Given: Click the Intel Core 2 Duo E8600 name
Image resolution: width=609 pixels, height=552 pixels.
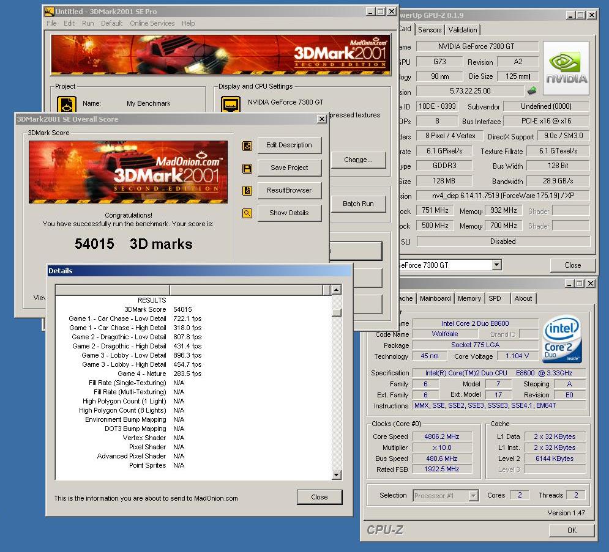Looking at the screenshot, I should [x=476, y=323].
